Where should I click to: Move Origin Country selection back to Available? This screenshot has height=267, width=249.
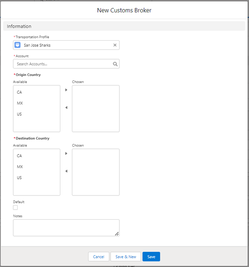coord(67,108)
